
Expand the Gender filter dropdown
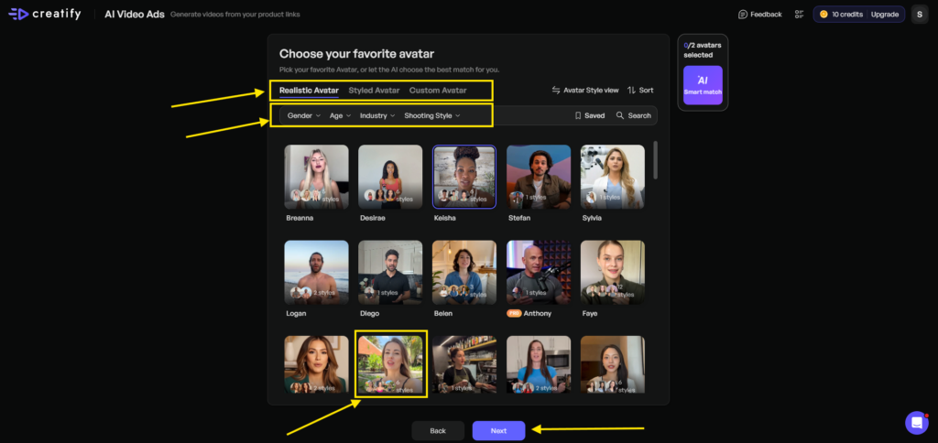tap(303, 116)
